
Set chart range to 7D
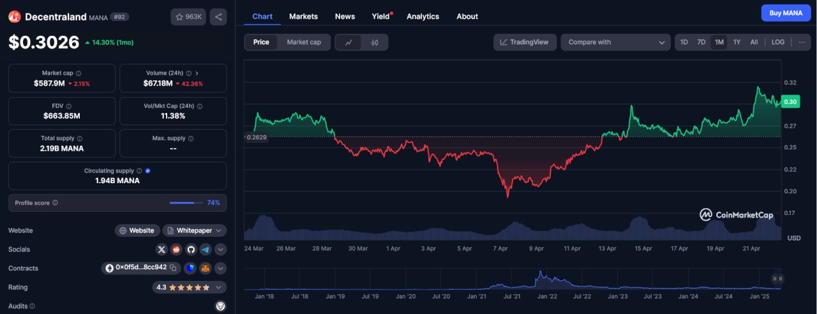[701, 42]
